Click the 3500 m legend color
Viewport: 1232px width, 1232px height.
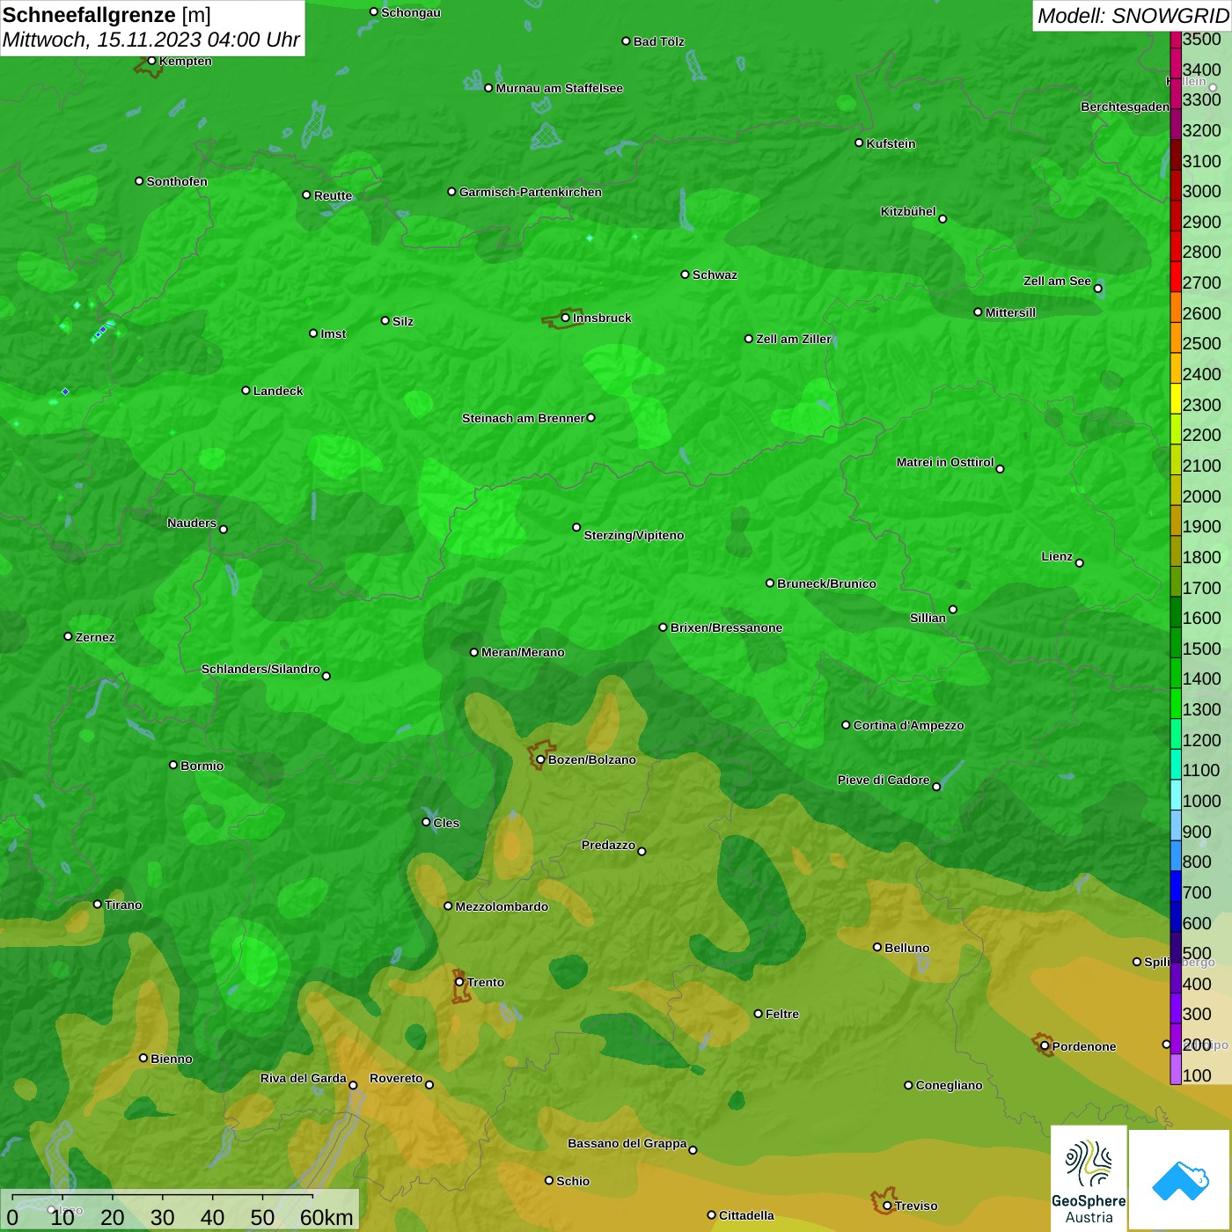tap(1175, 39)
